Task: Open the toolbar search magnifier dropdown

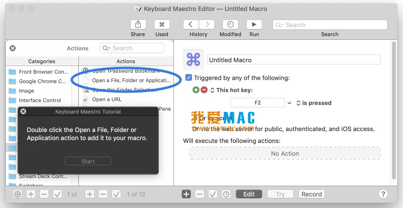Action: tap(279, 25)
